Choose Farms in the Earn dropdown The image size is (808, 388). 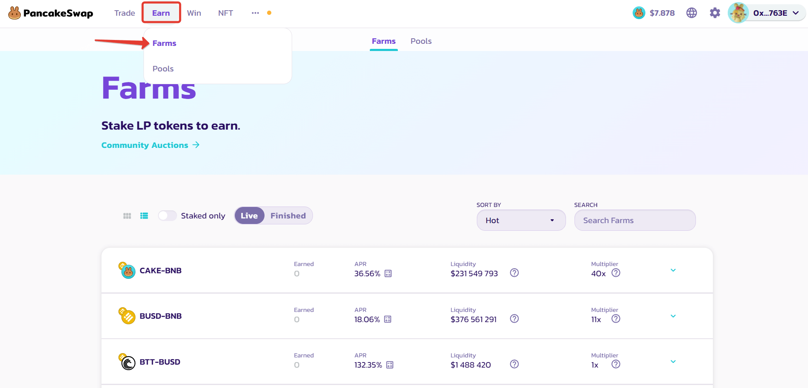click(164, 43)
